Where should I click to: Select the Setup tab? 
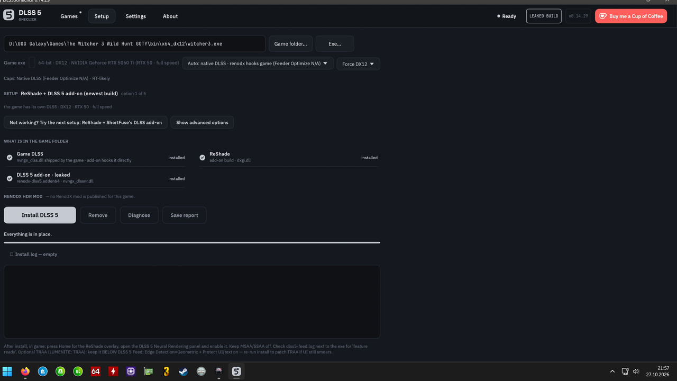pos(102,16)
